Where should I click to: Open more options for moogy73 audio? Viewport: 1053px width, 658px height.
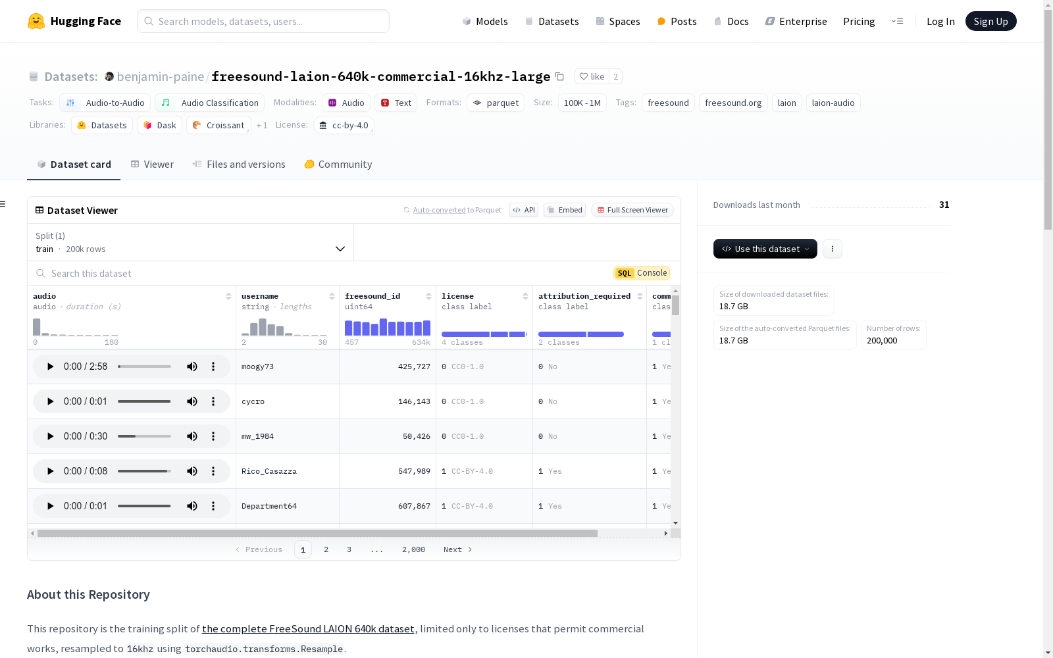(x=213, y=367)
